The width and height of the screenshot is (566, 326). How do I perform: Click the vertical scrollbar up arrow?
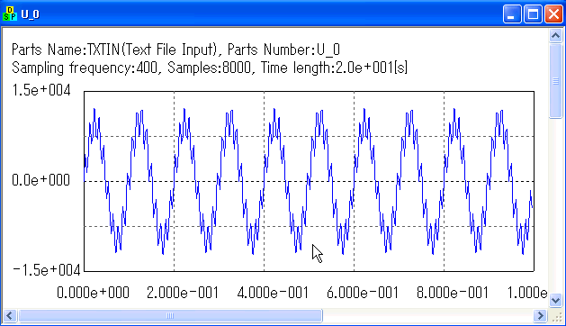(x=555, y=35)
